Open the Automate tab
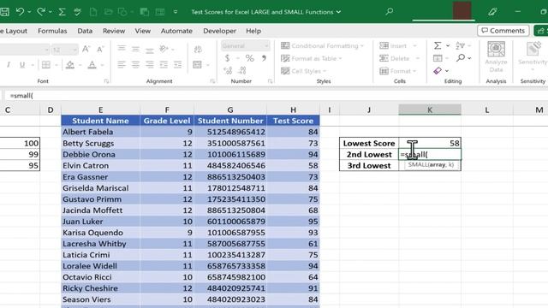Viewport: 548px width, 308px height. point(176,31)
